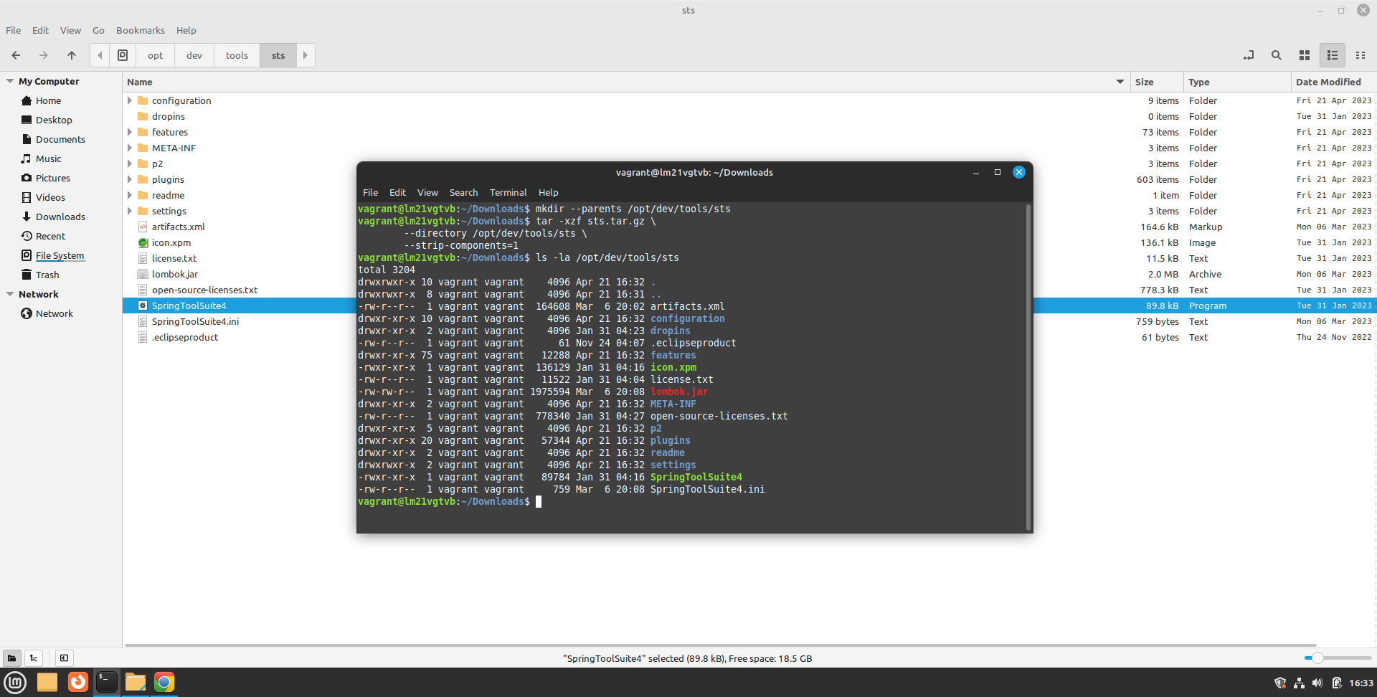This screenshot has width=1377, height=697.
Task: Expand the configuration folder tree
Action: click(x=130, y=101)
